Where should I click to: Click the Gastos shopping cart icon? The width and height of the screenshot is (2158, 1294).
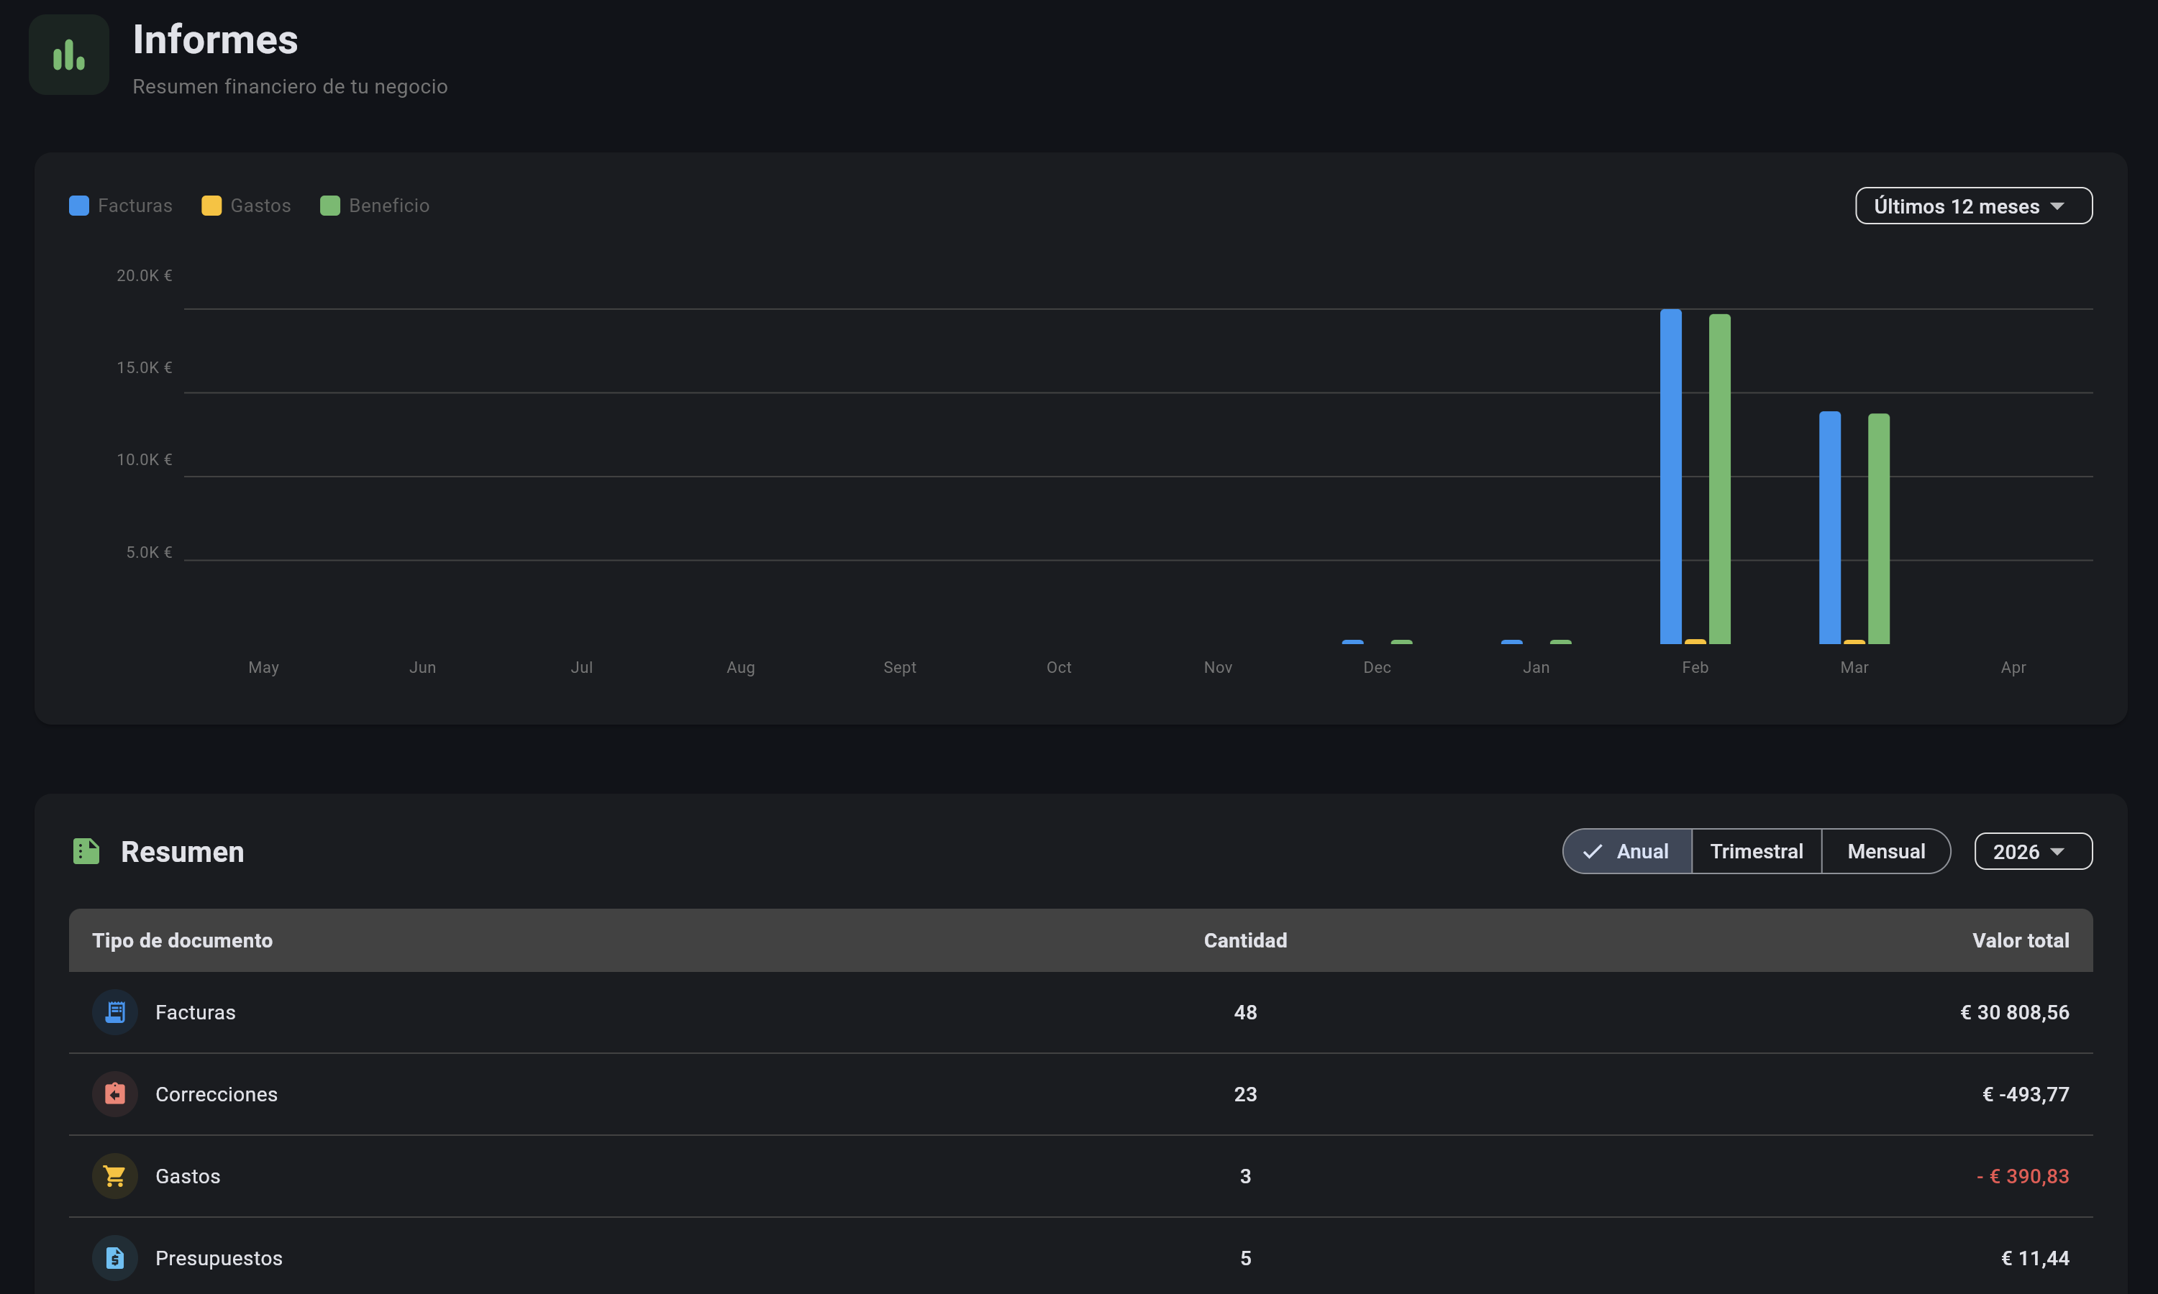tap(115, 1176)
